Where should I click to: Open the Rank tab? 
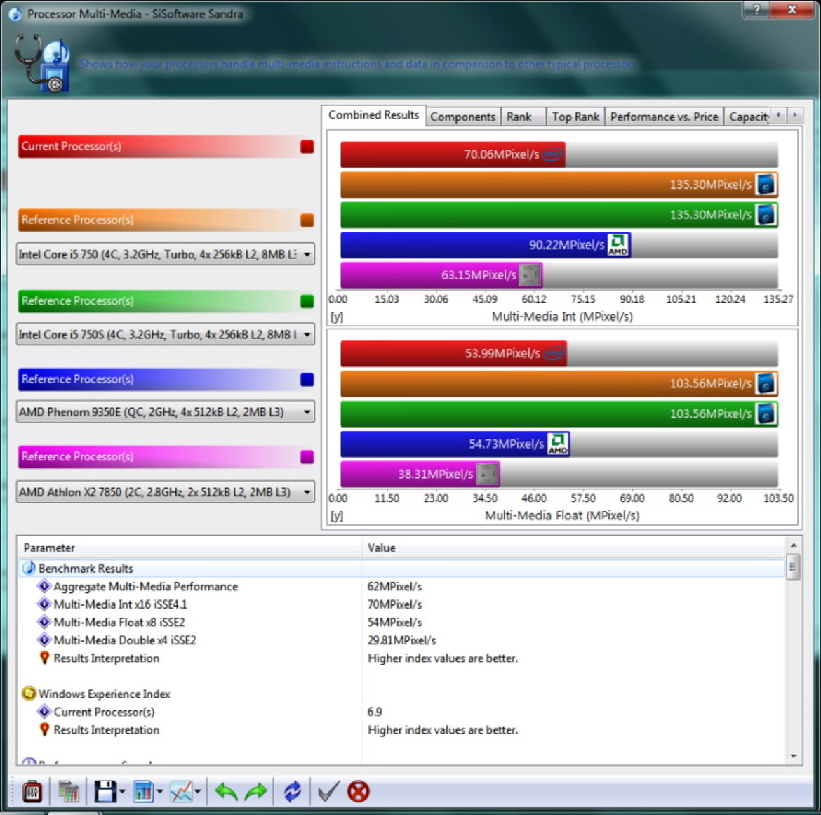(x=522, y=117)
